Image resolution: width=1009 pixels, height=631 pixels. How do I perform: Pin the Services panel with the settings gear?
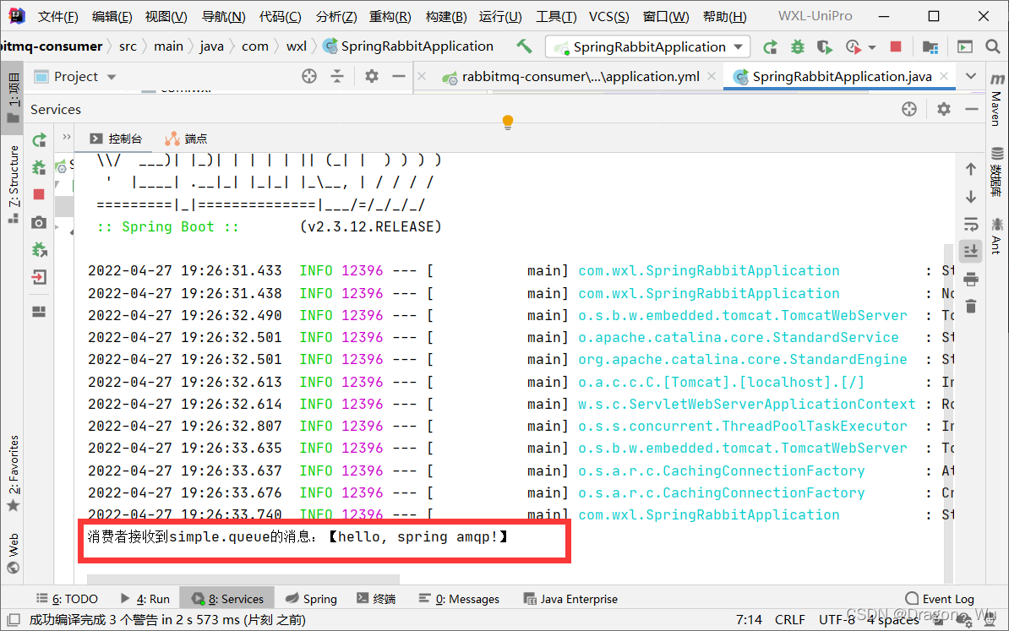[x=944, y=109]
